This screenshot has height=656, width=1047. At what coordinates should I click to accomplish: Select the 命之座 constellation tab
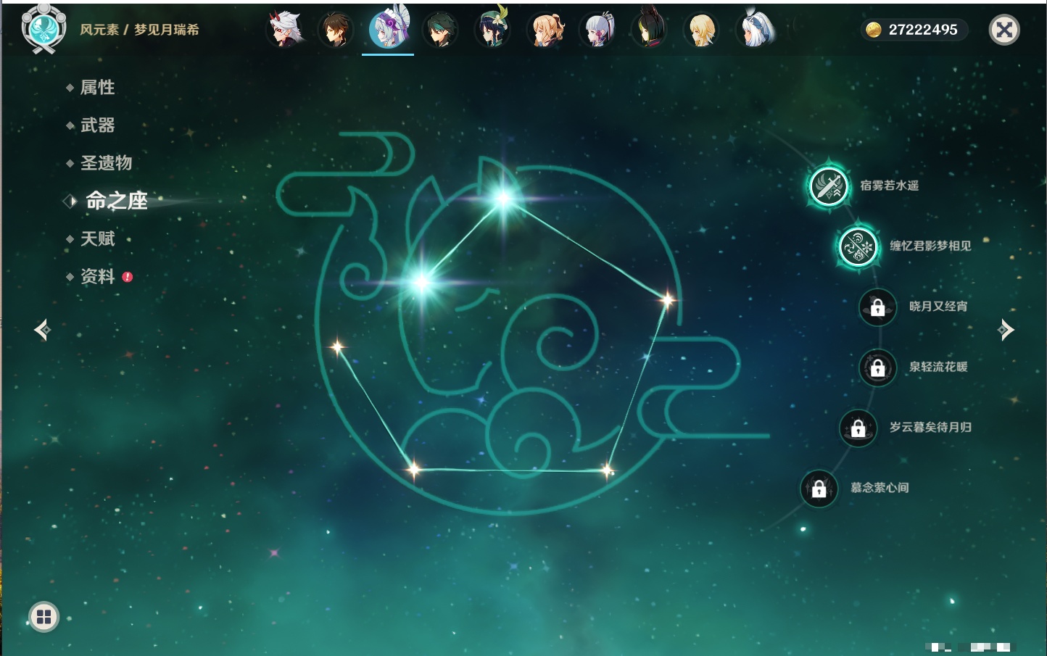[x=116, y=201]
